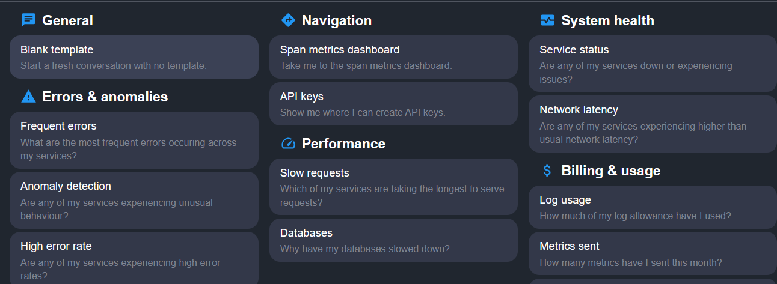Image resolution: width=777 pixels, height=284 pixels.
Task: Select the Blank template card
Action: pos(134,57)
